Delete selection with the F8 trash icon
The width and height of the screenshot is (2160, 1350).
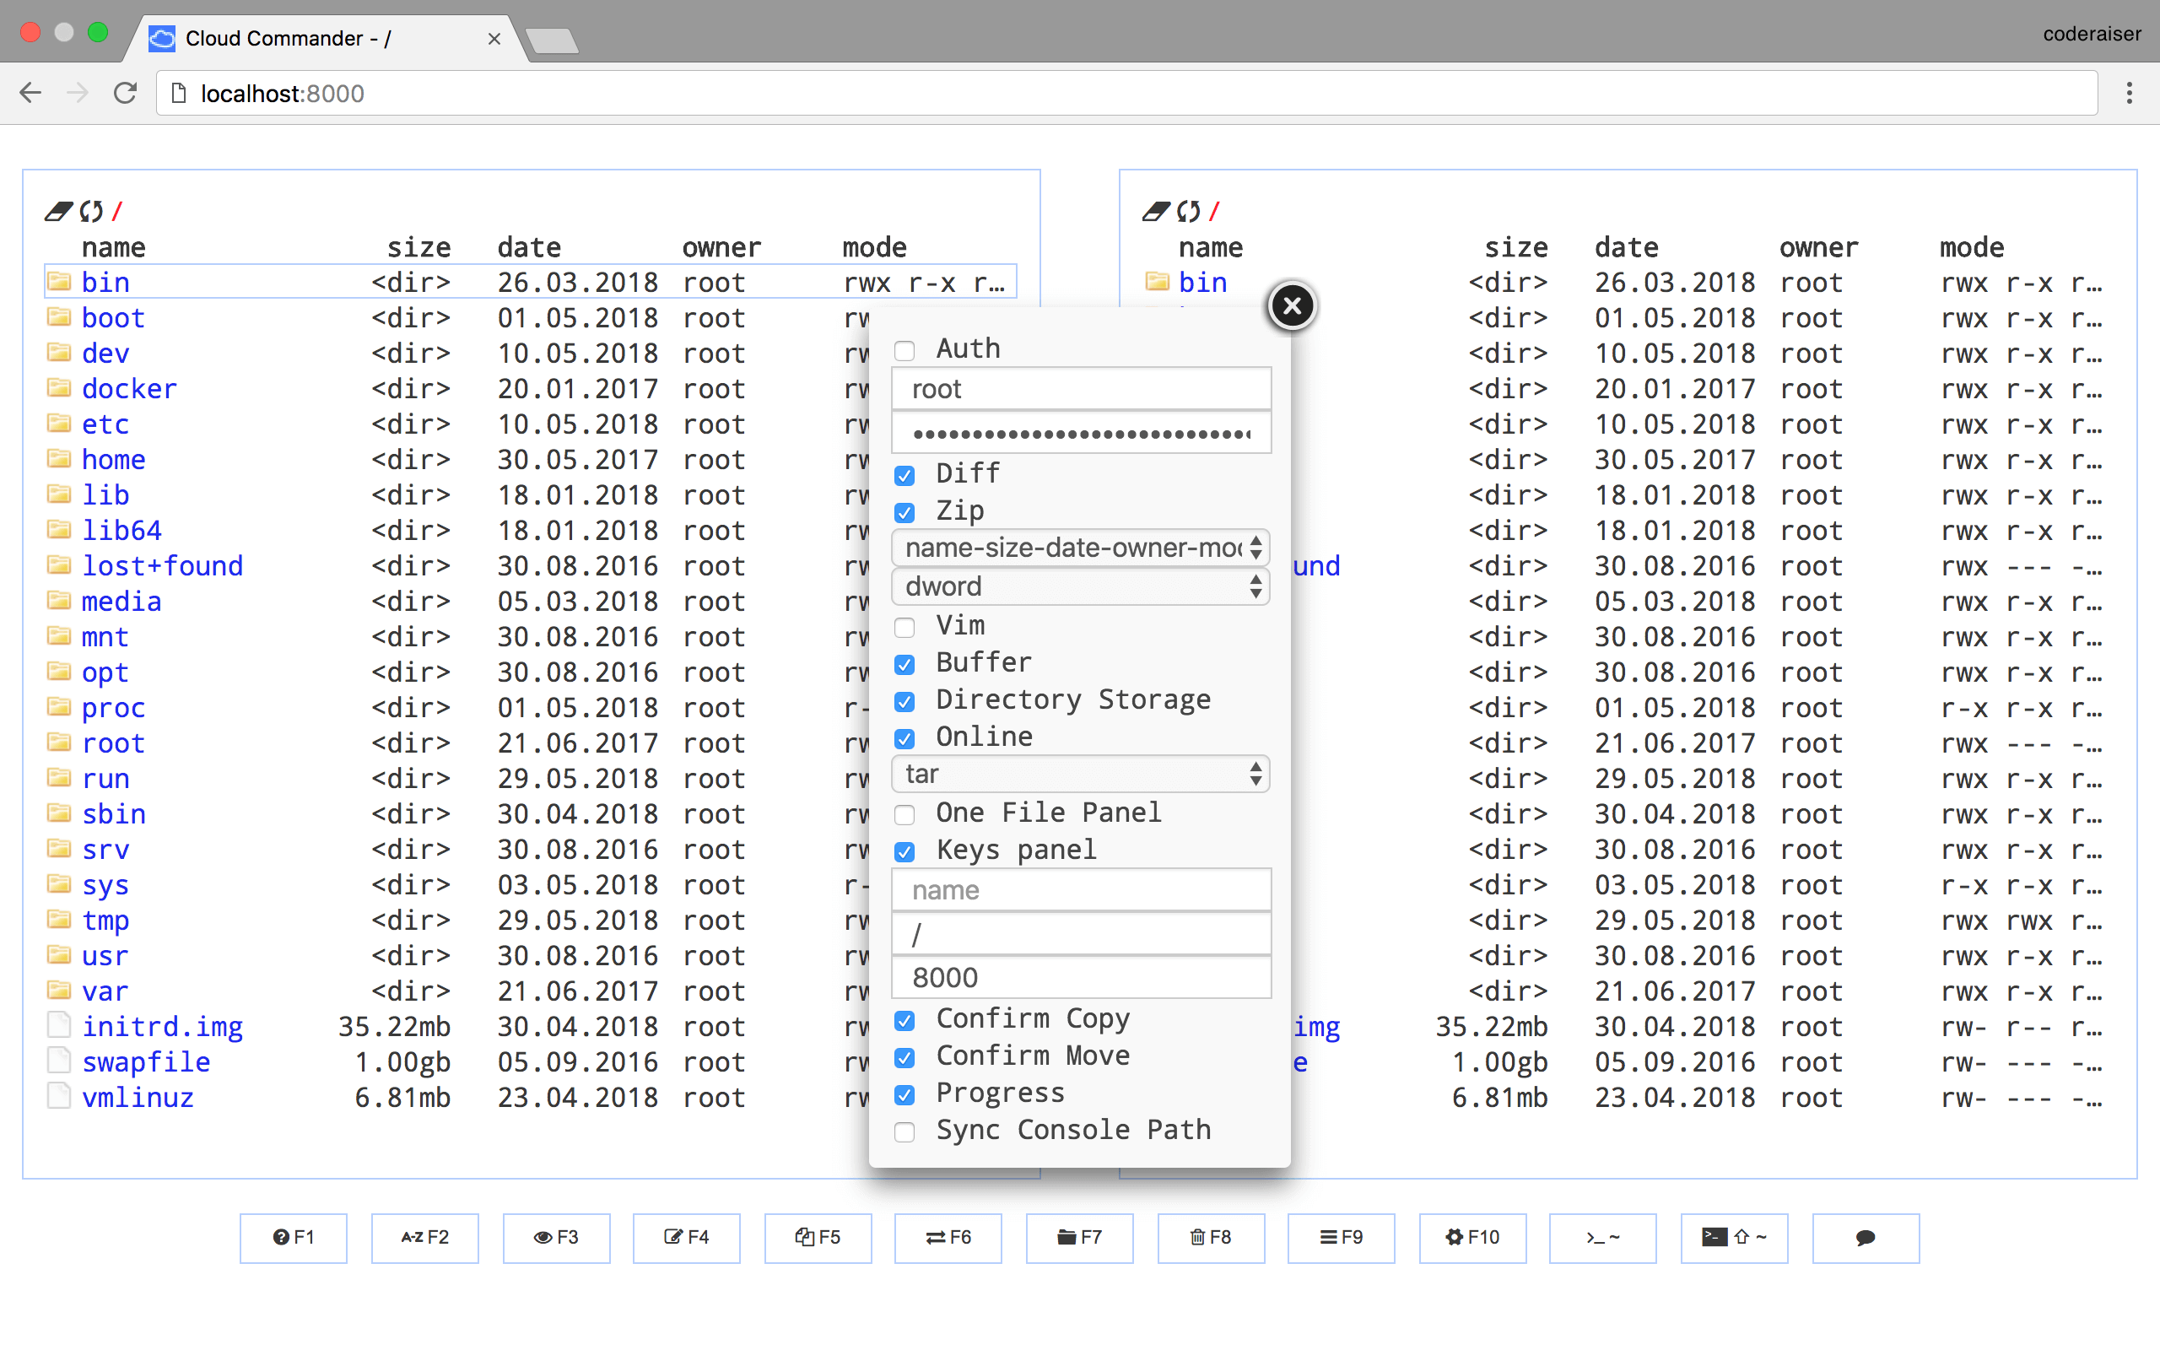[x=1210, y=1238]
